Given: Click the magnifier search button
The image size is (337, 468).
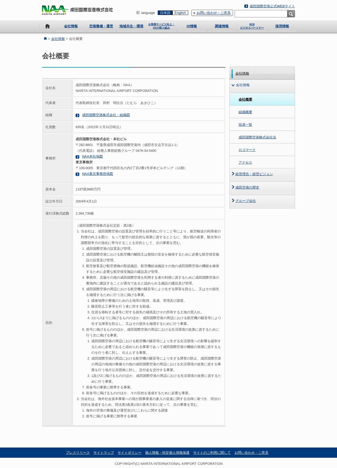Looking at the screenshot, I should [291, 14].
